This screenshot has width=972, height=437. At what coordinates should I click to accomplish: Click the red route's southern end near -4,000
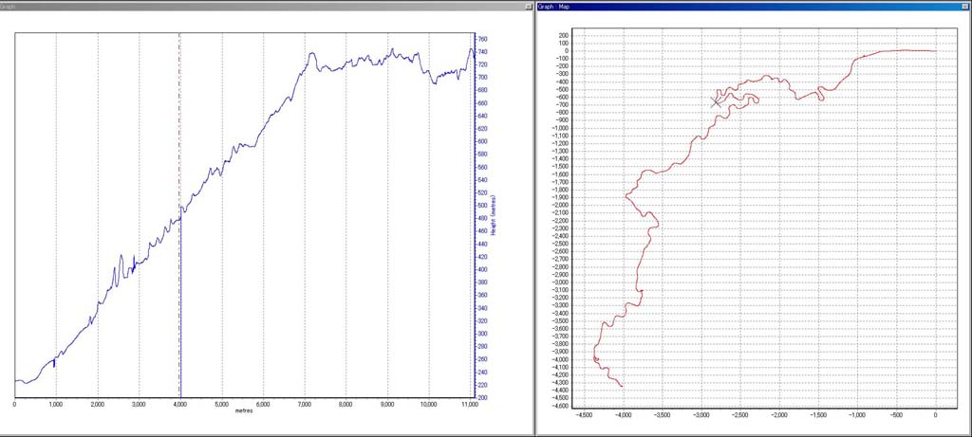(x=622, y=386)
